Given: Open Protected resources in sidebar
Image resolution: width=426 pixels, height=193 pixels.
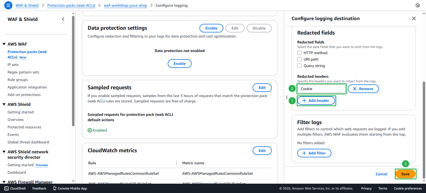Looking at the screenshot, I should (24, 127).
